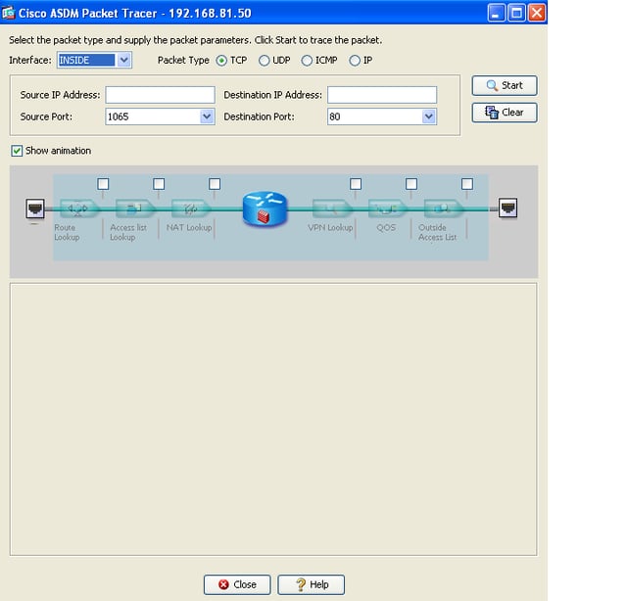Click the Destination IP Address field
Screen dimensions: 627x601
tap(382, 95)
